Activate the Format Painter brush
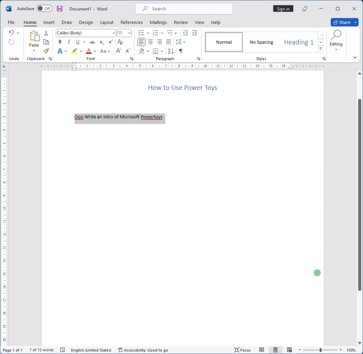The image size is (363, 354). click(x=46, y=51)
